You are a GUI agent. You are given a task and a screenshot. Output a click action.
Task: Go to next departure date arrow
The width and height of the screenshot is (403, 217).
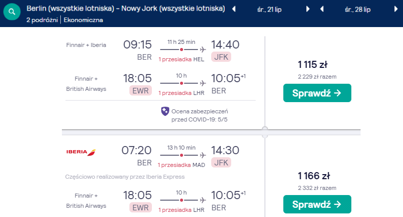(x=308, y=9)
